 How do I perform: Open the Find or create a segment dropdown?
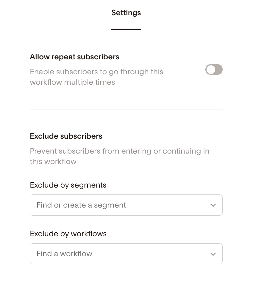click(126, 205)
